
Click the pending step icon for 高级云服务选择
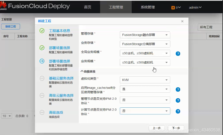click(42, 96)
